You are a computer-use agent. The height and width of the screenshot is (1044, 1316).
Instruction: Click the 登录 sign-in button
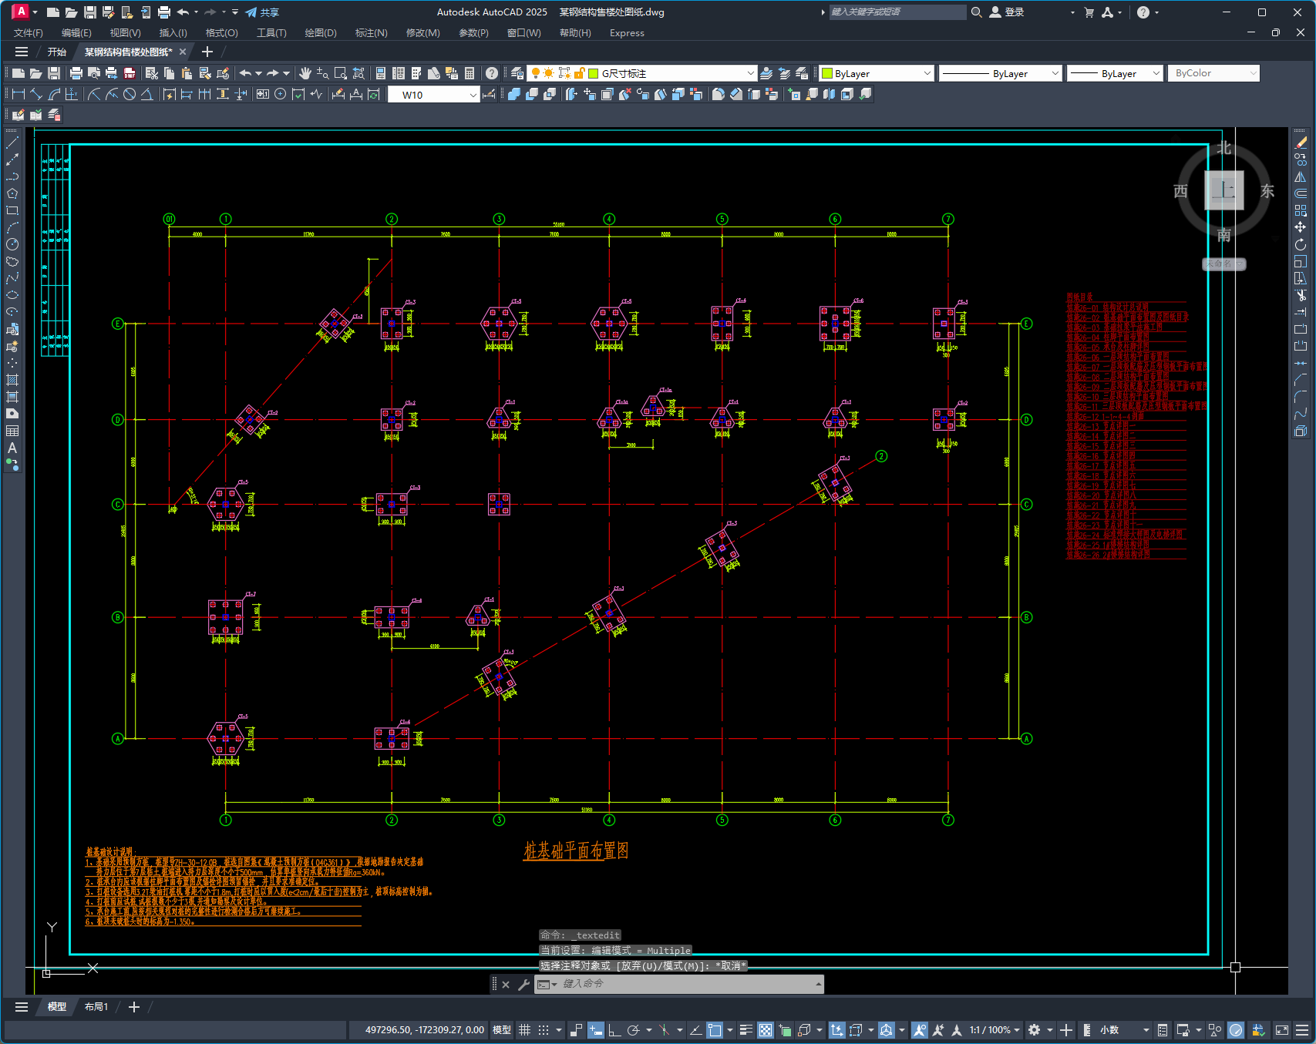(1006, 12)
